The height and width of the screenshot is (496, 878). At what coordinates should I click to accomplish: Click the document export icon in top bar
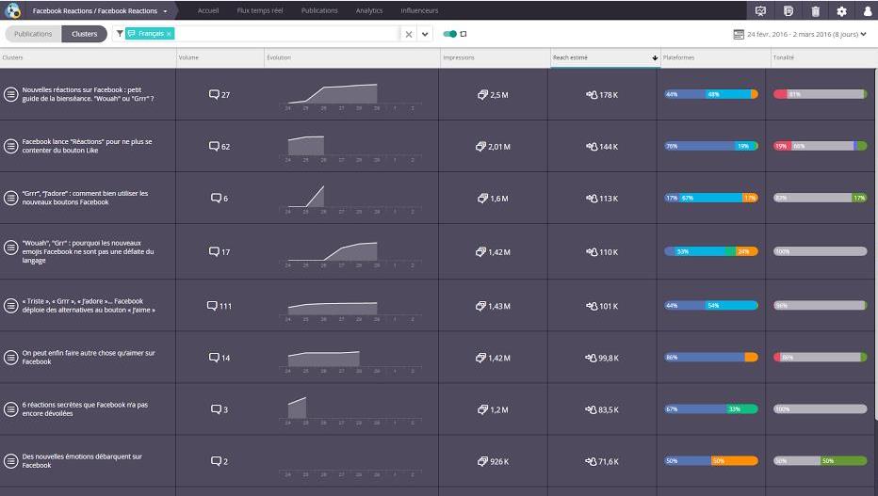788,10
